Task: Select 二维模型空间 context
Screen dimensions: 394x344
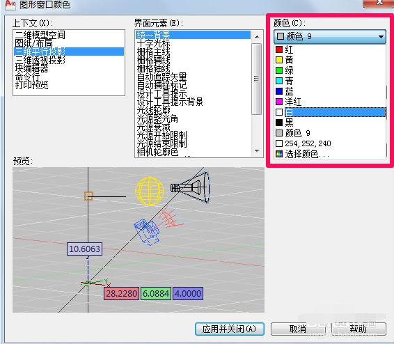Action: tap(40, 35)
